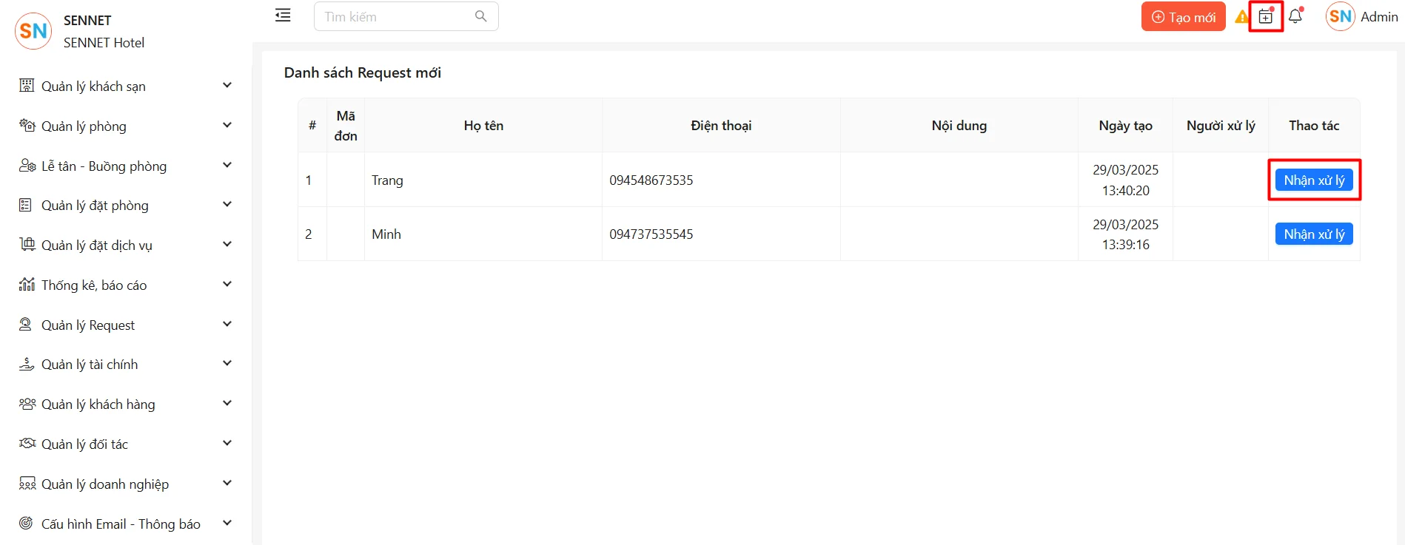Click the Tạo mới button
This screenshot has height=545, width=1405.
pyautogui.click(x=1183, y=17)
